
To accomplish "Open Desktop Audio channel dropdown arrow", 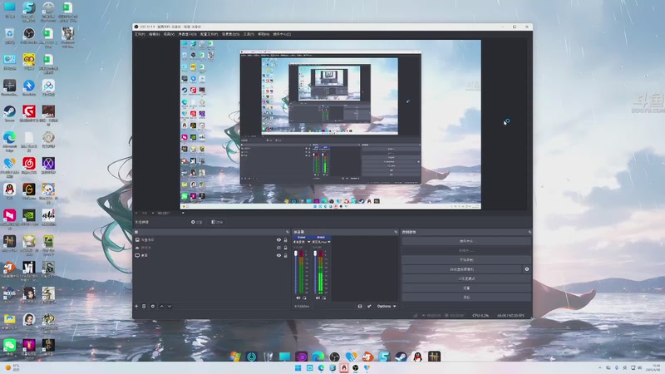I will coord(308,242).
